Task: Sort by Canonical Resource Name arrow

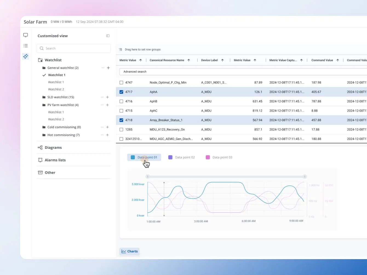Action: [189, 60]
